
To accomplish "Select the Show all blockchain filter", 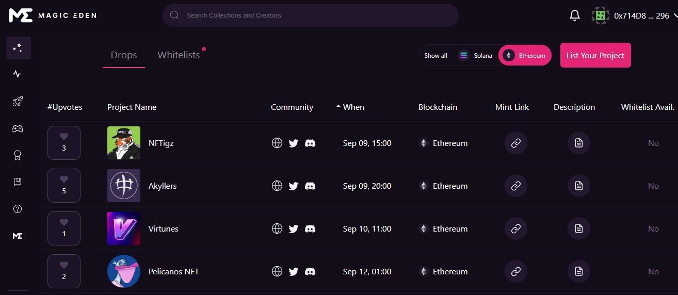I will [x=435, y=56].
